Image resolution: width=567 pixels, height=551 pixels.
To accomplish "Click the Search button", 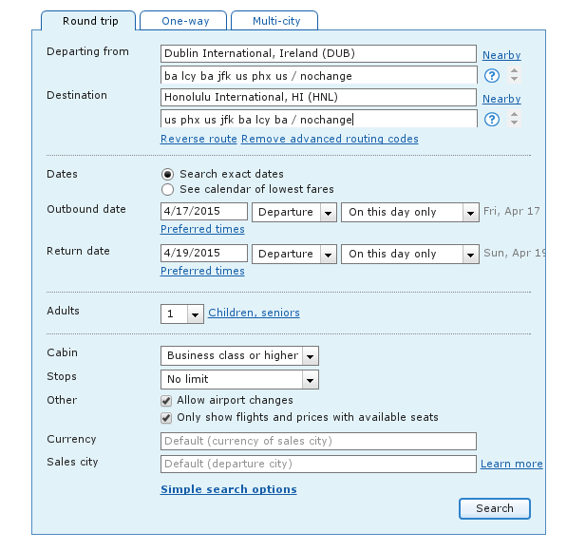I will click(494, 508).
